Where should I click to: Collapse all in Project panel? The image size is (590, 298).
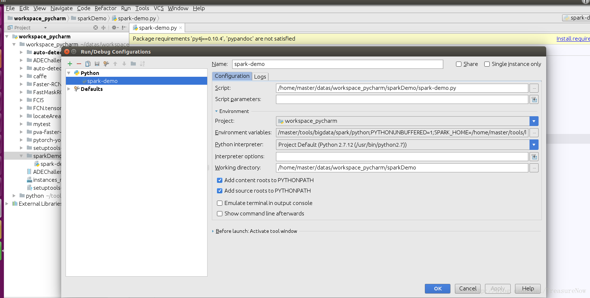(103, 28)
